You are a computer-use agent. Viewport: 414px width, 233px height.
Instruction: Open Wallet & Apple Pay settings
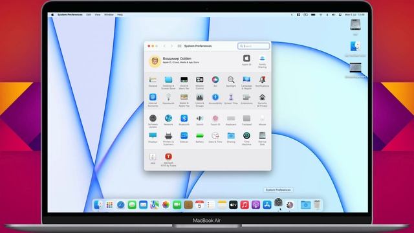[184, 97]
